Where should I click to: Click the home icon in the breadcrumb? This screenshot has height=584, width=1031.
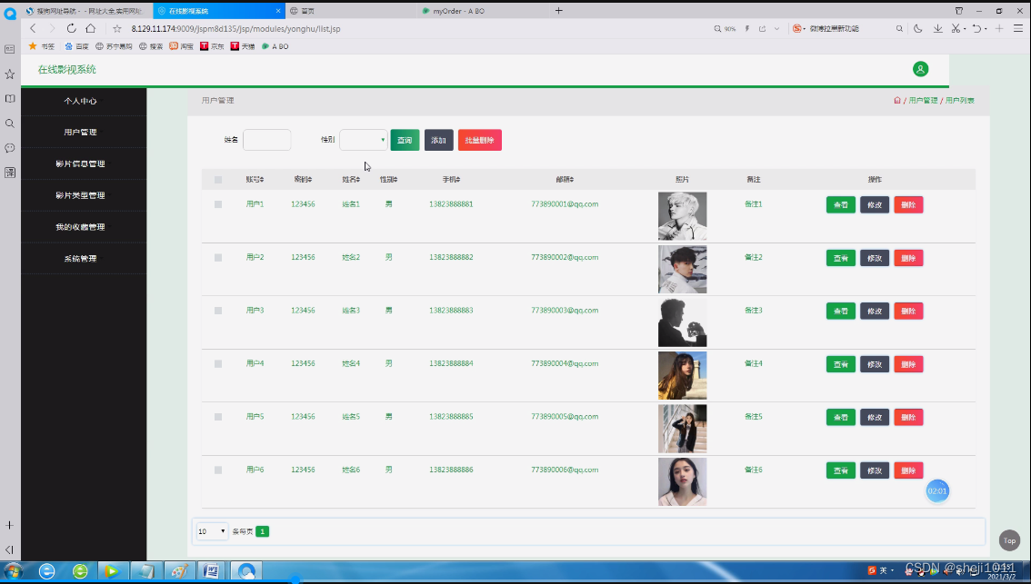tap(896, 101)
